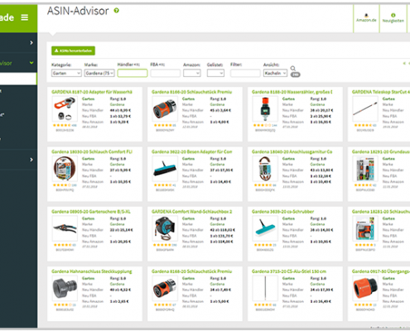The width and height of the screenshot is (410, 331).
Task: Focus the Händler input field
Action: click(133, 73)
